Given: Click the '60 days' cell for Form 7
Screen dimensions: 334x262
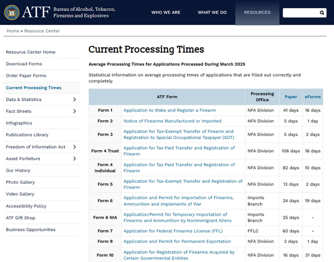Looking at the screenshot, I should click(291, 231).
